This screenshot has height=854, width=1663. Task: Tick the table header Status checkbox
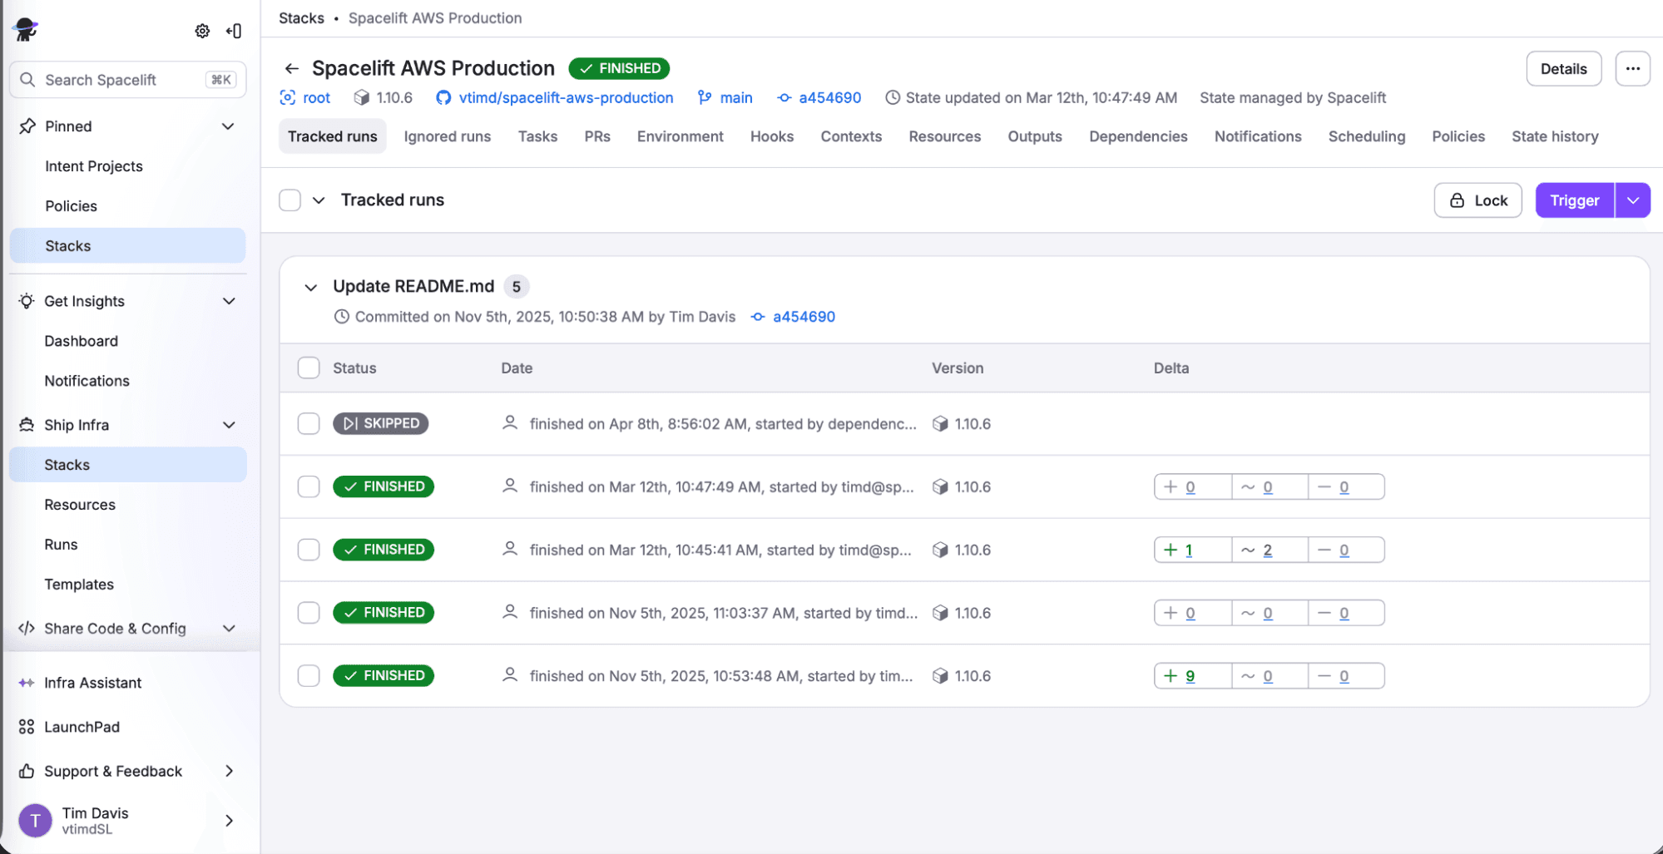pyautogui.click(x=309, y=368)
